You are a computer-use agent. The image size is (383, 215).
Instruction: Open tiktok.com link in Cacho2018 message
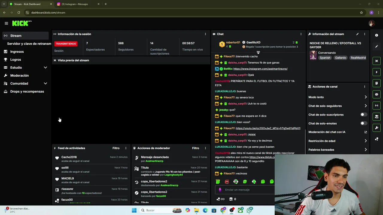(x=262, y=157)
